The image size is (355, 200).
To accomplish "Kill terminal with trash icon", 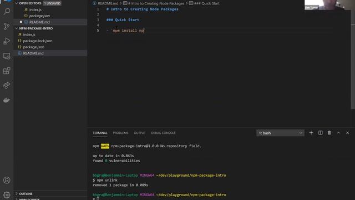I will tap(329, 133).
